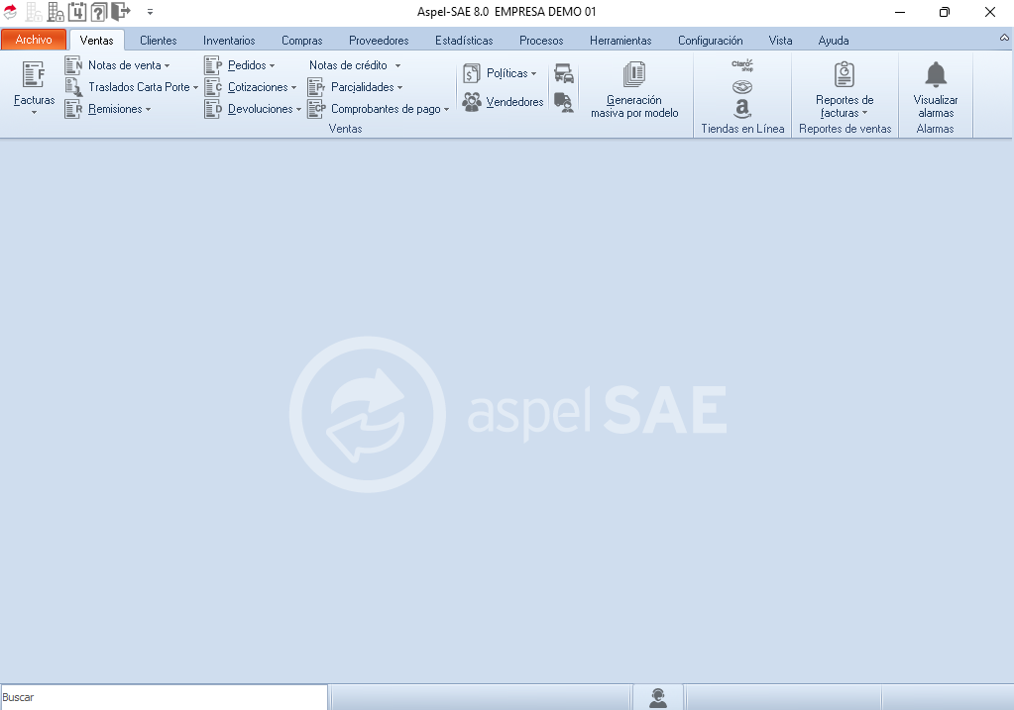Open the Facturas invoice icon
The height and width of the screenshot is (710, 1014).
pos(34,75)
